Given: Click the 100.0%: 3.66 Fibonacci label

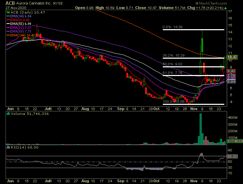Looking at the screenshot, I should (174, 102).
